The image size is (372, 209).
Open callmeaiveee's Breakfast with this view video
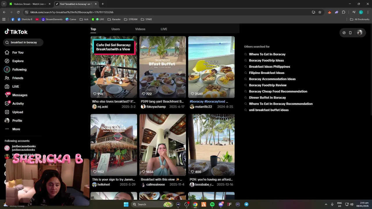(162, 145)
